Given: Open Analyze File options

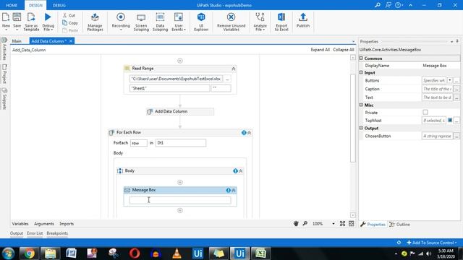Looking at the screenshot, I should pyautogui.click(x=260, y=22).
